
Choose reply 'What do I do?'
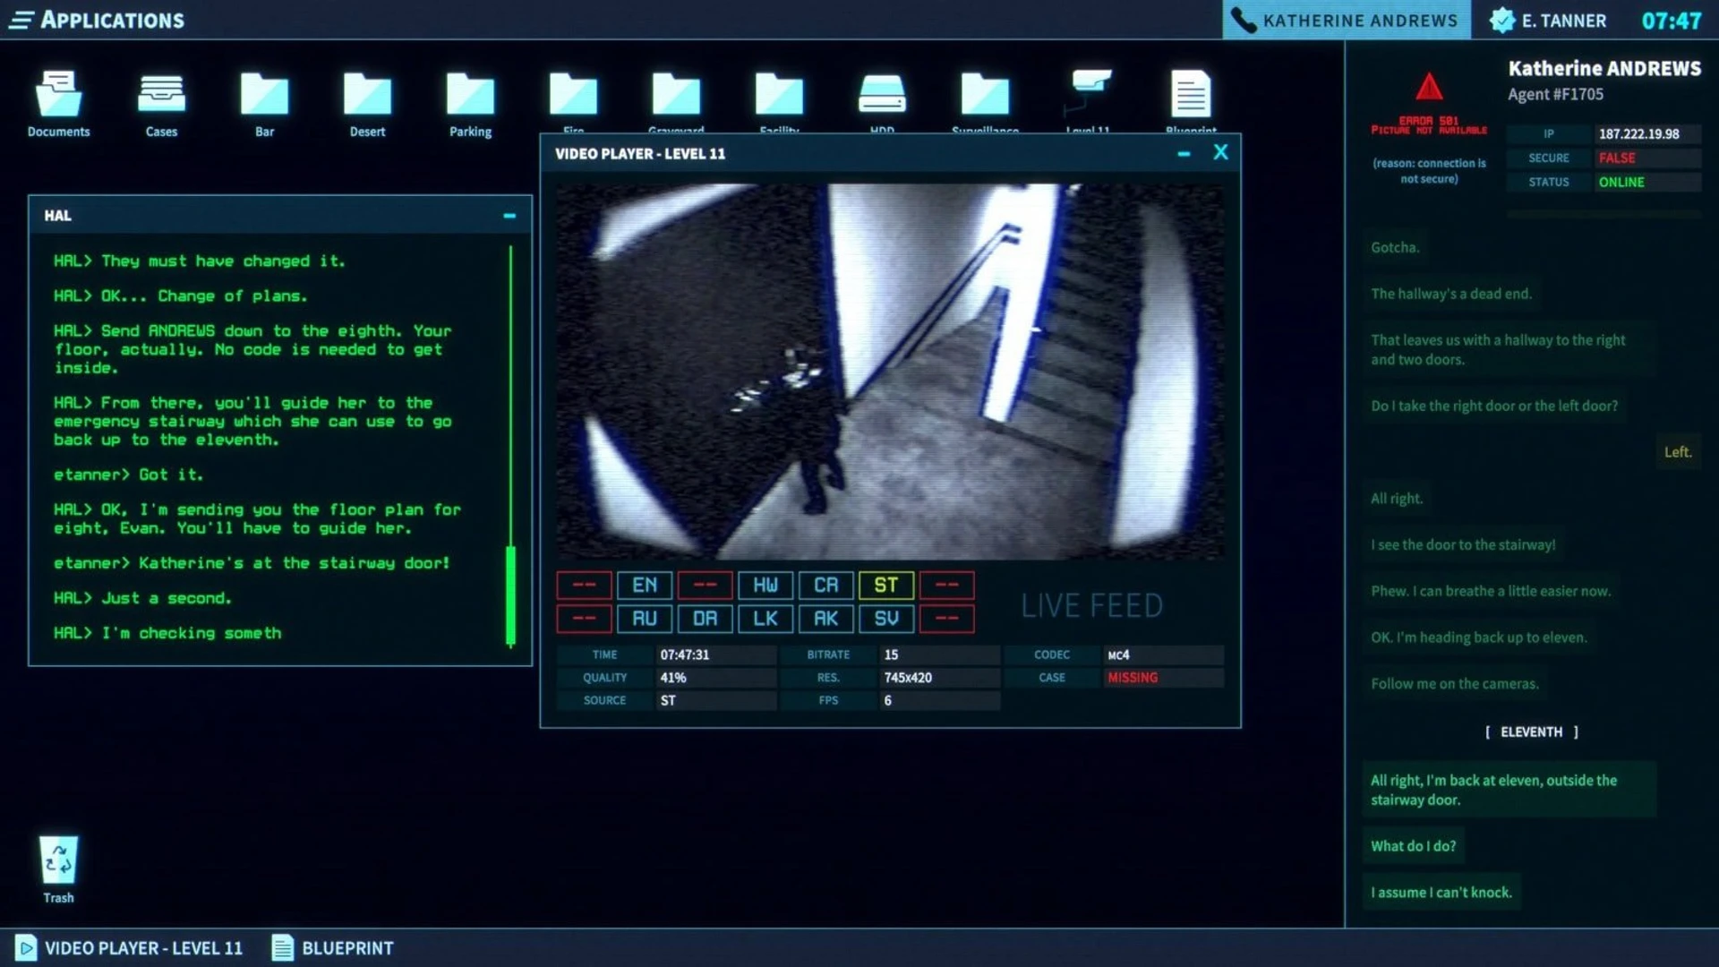click(x=1413, y=846)
